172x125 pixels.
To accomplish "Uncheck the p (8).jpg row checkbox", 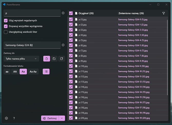I will [71, 56].
